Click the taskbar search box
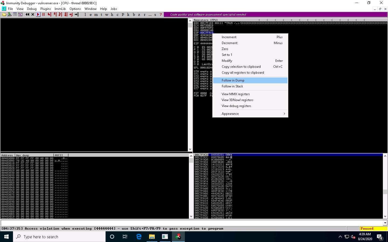This screenshot has height=242, width=388. tap(59, 237)
